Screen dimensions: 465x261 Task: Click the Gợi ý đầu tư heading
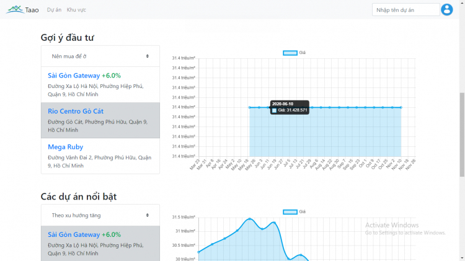pos(68,38)
